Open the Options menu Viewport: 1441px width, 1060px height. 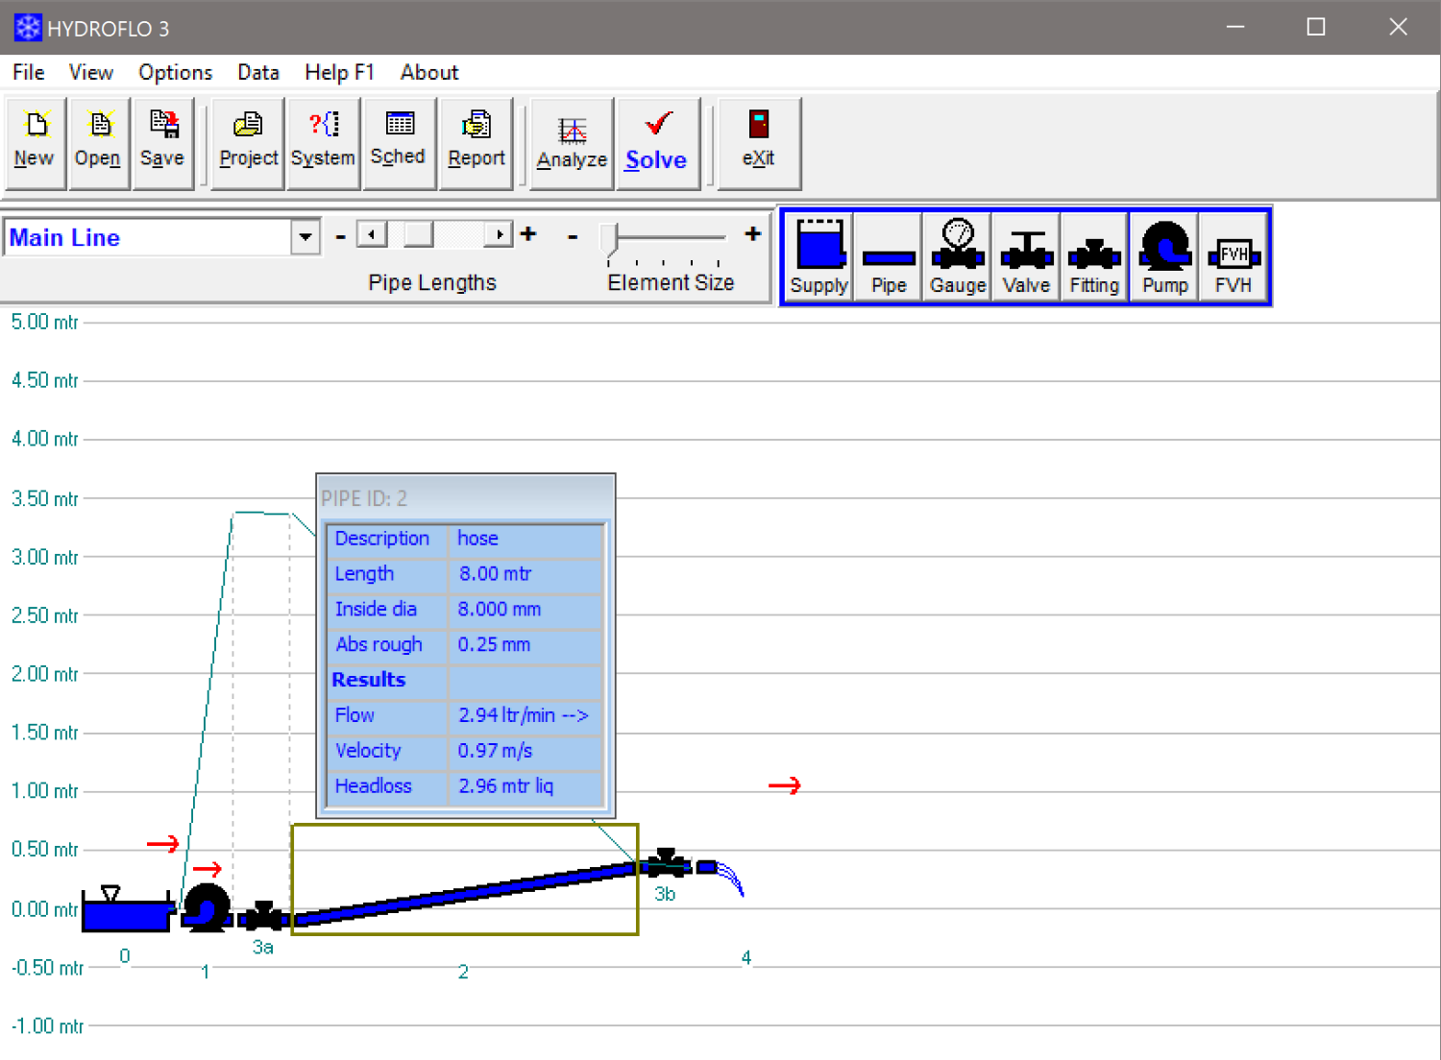coord(176,72)
